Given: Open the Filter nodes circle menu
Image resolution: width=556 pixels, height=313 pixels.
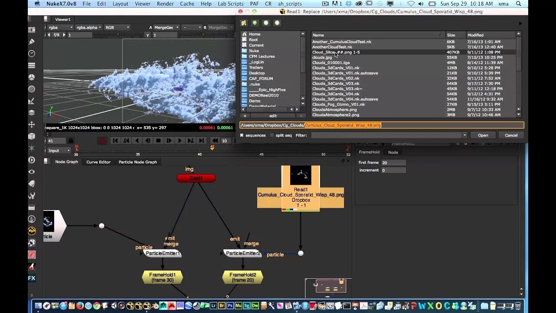Looking at the screenshot, I should 32,89.
